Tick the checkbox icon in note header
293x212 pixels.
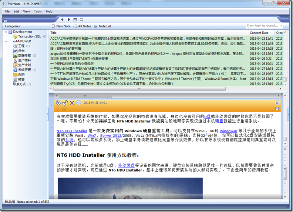click(64, 109)
